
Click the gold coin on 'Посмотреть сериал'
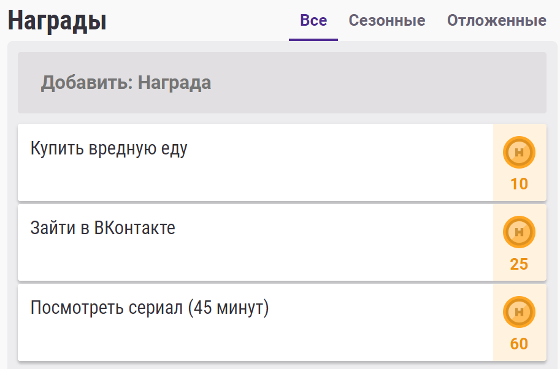[519, 312]
